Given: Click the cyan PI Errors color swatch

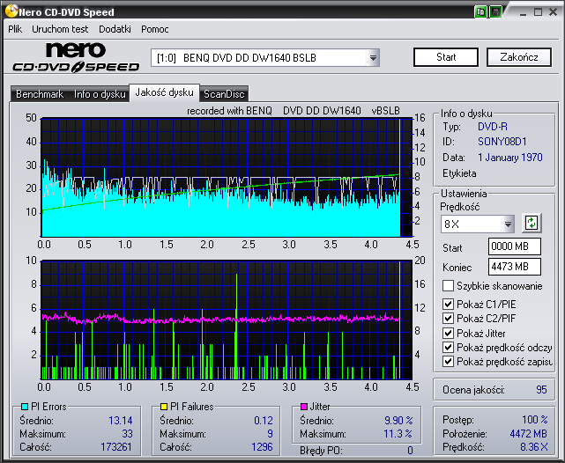Looking at the screenshot, I should click(25, 407).
